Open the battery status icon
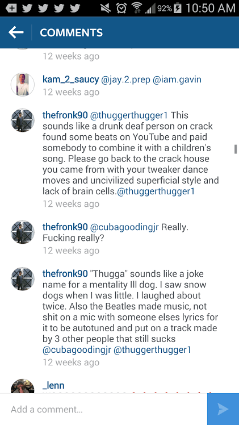The image size is (239, 425). click(x=178, y=8)
